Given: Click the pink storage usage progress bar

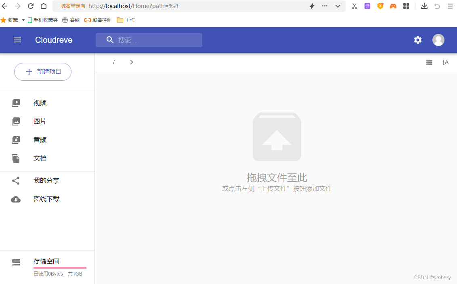Looking at the screenshot, I should [x=60, y=268].
